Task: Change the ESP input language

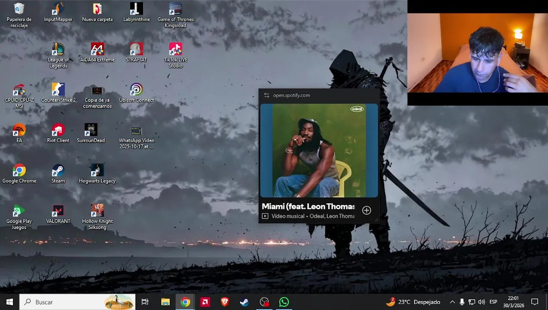Action: (x=493, y=302)
